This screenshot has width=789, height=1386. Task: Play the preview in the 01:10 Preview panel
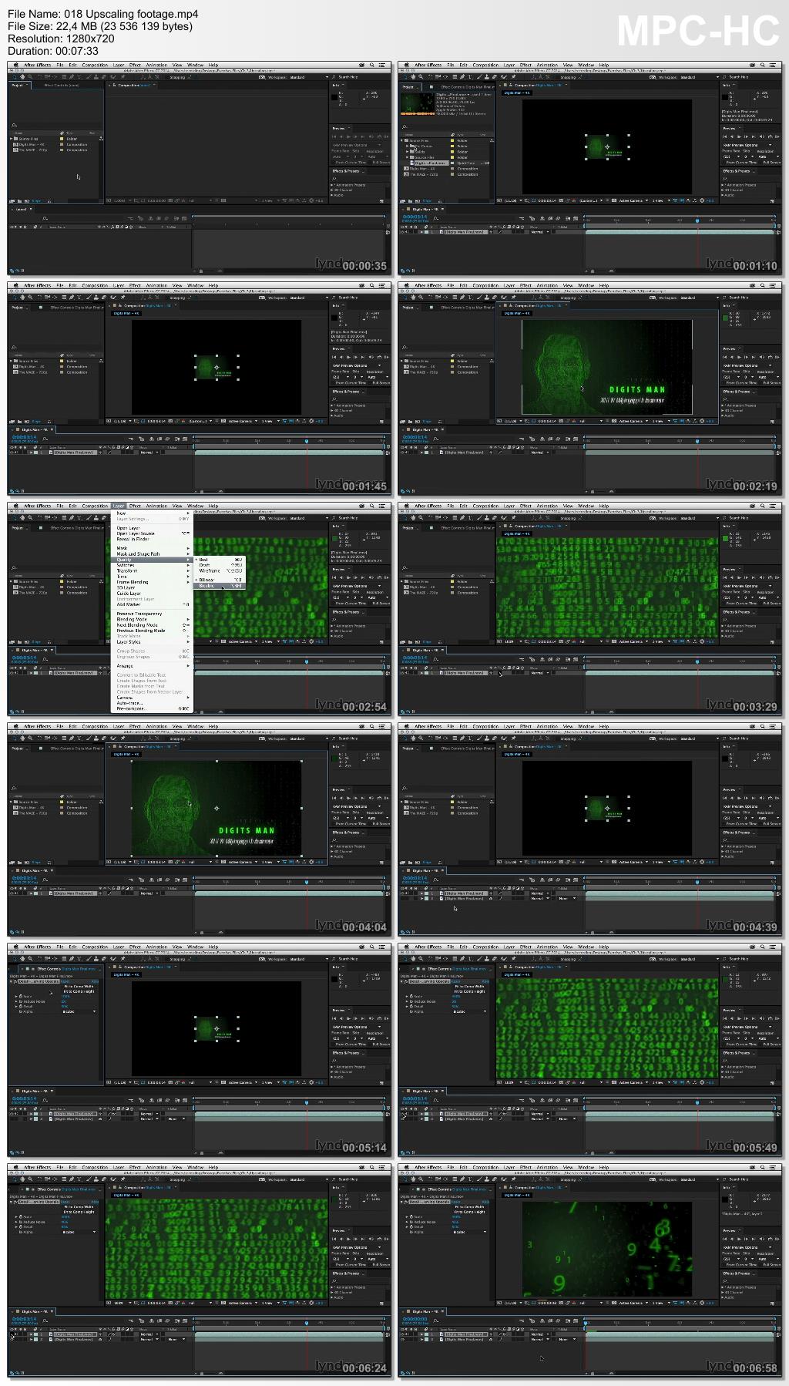(739, 137)
